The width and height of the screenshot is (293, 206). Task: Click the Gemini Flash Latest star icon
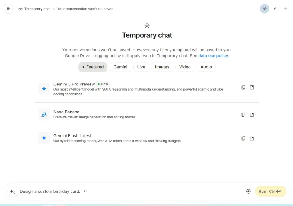point(44,138)
